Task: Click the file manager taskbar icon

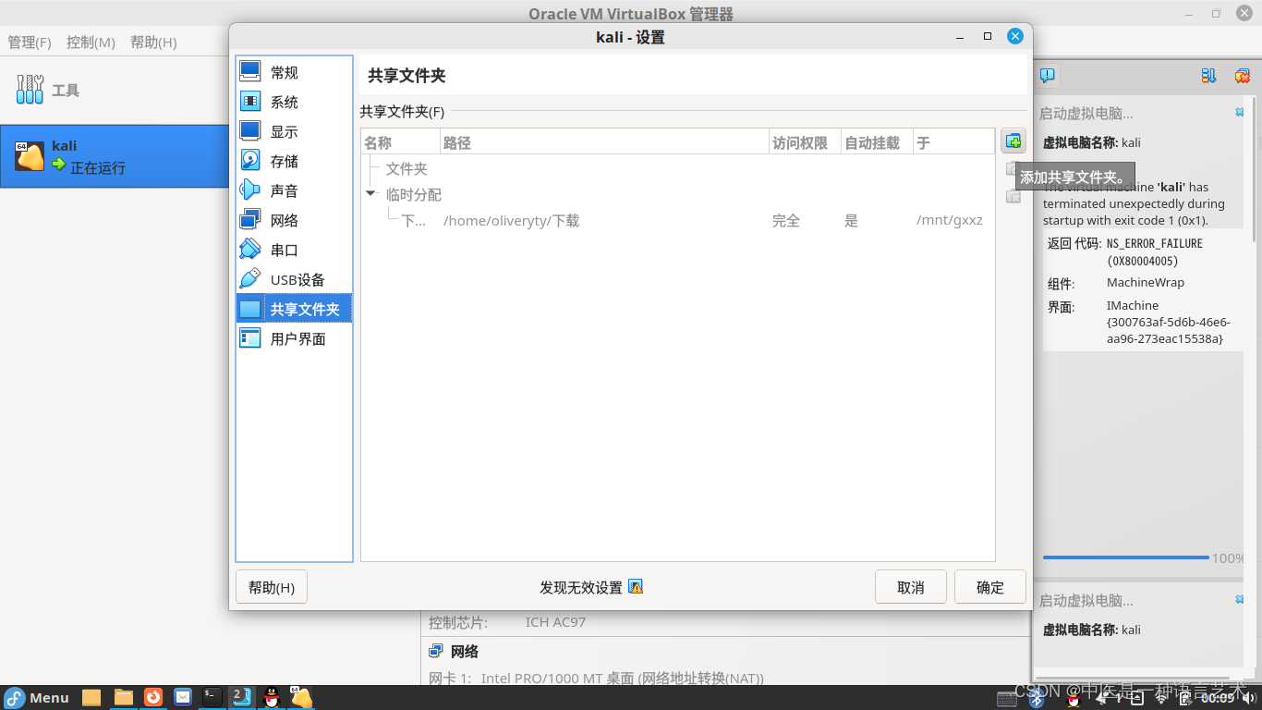Action: pos(124,697)
